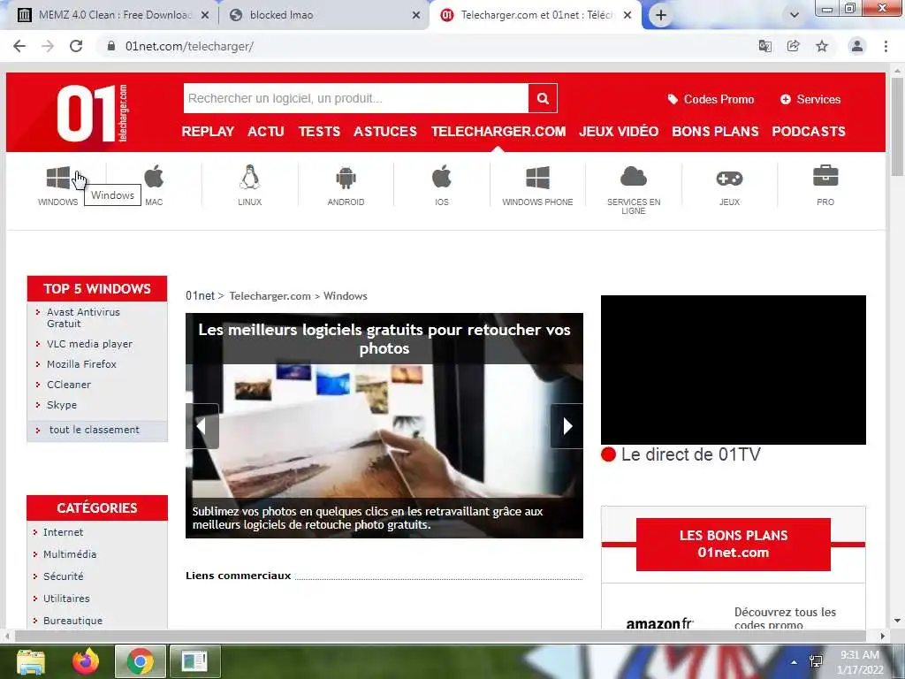
Task: Open tout le classement link
Action: pyautogui.click(x=94, y=430)
